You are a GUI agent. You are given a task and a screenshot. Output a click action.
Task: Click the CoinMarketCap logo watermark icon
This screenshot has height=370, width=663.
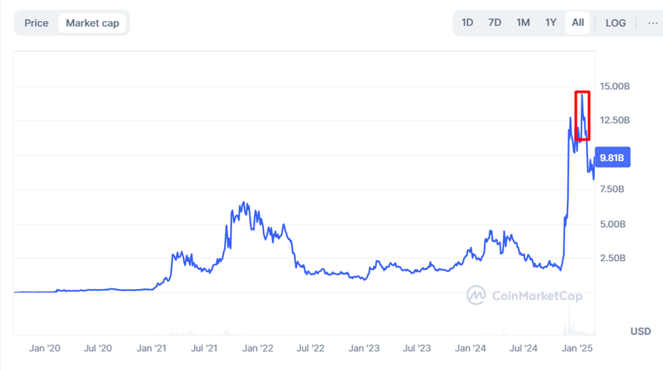click(x=476, y=295)
